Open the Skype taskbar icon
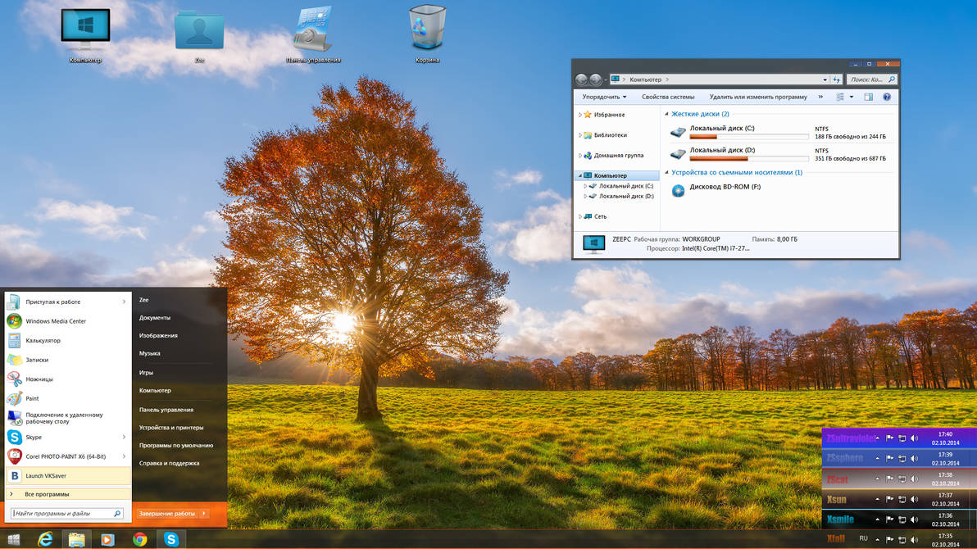The width and height of the screenshot is (977, 549). (170, 539)
